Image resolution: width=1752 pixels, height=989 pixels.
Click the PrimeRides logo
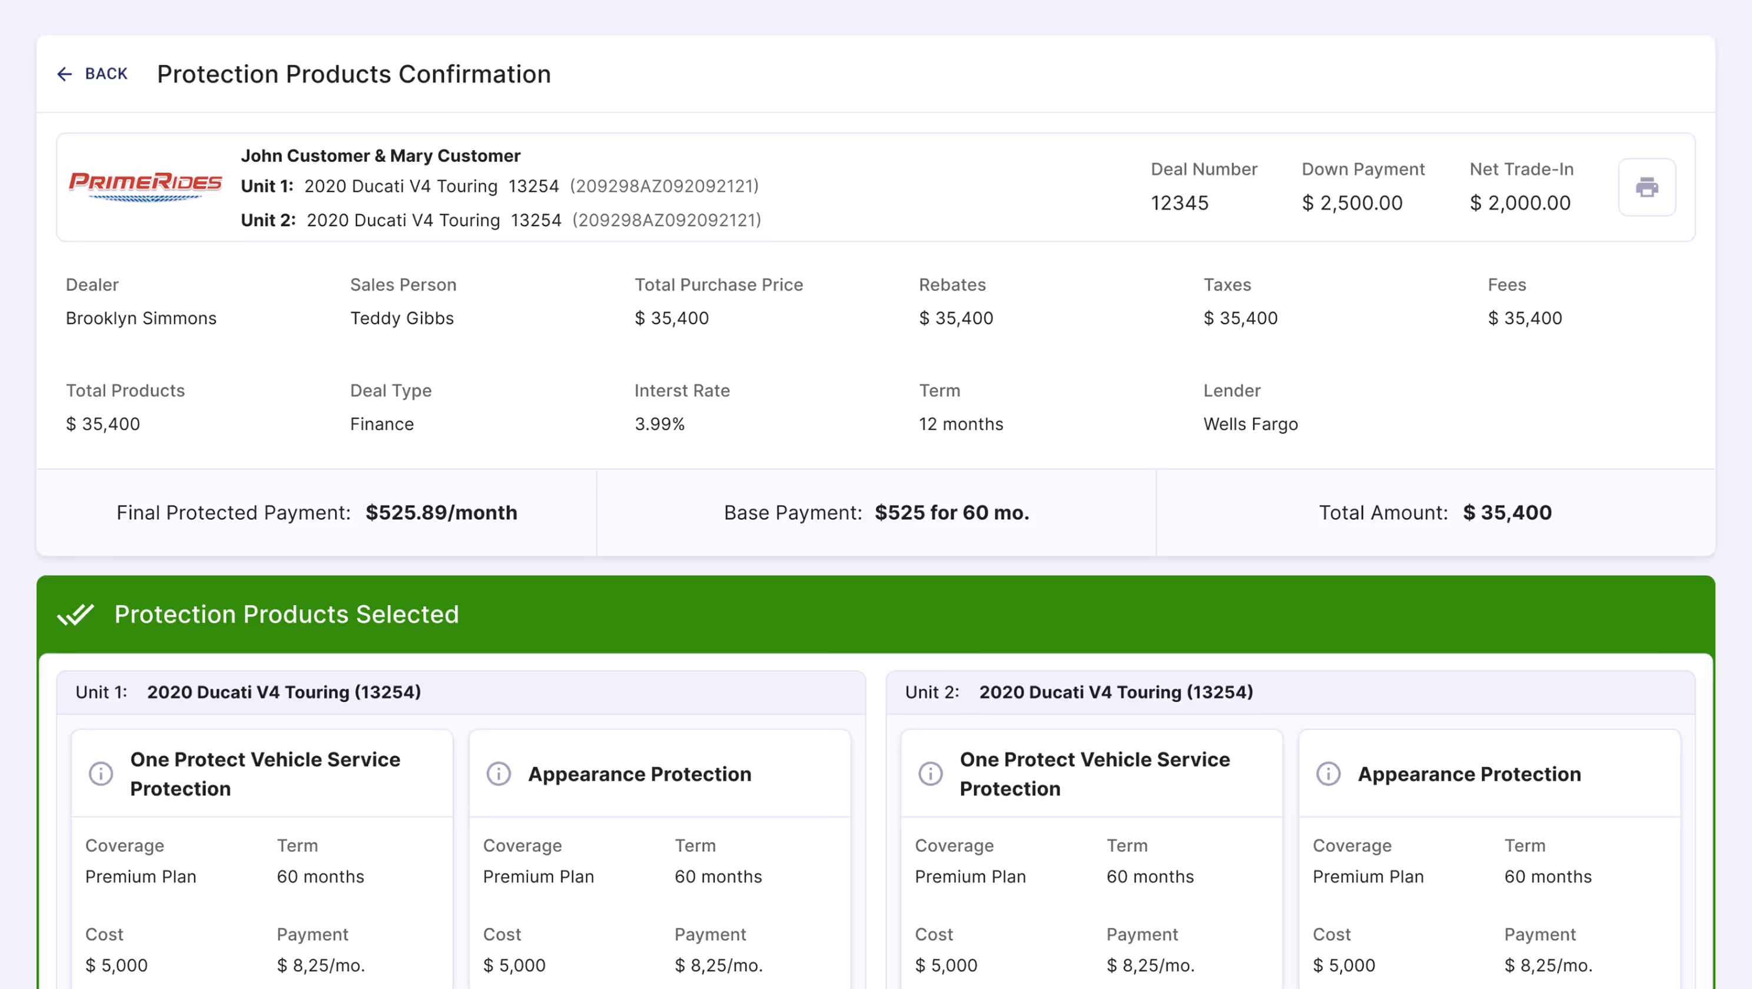[x=145, y=185]
